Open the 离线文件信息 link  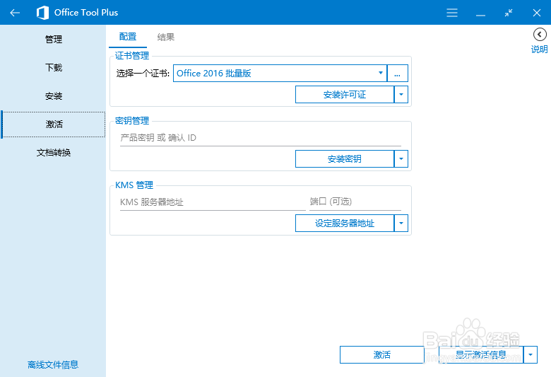pos(53,365)
